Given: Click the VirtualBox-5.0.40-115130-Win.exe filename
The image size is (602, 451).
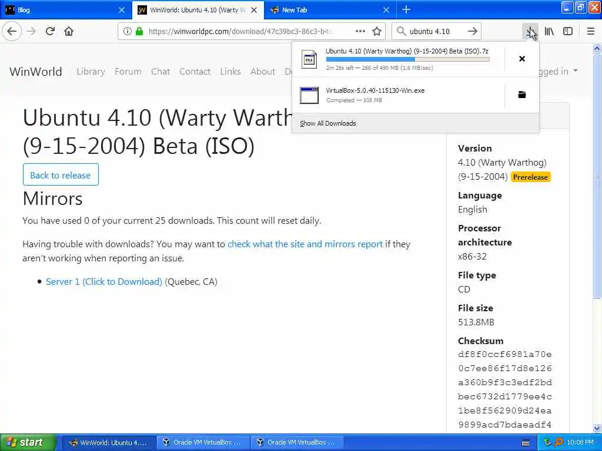Looking at the screenshot, I should 375,90.
